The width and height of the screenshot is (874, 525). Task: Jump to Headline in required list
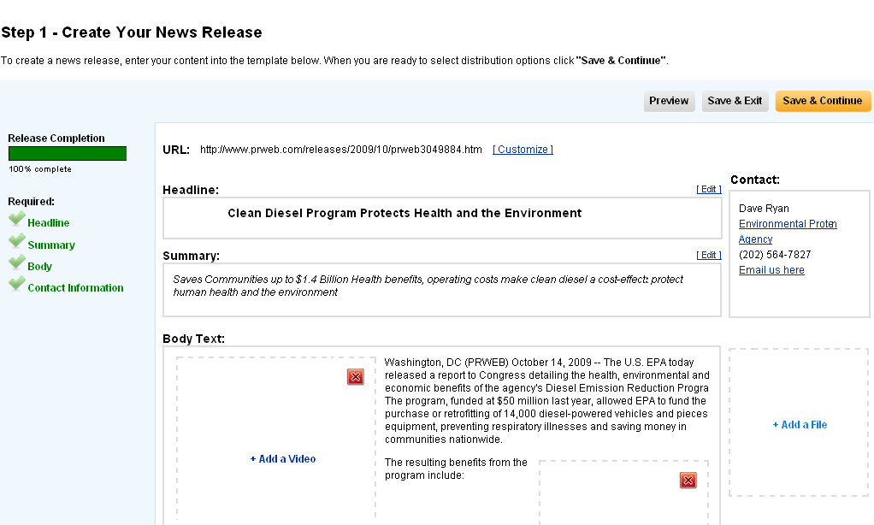point(49,223)
